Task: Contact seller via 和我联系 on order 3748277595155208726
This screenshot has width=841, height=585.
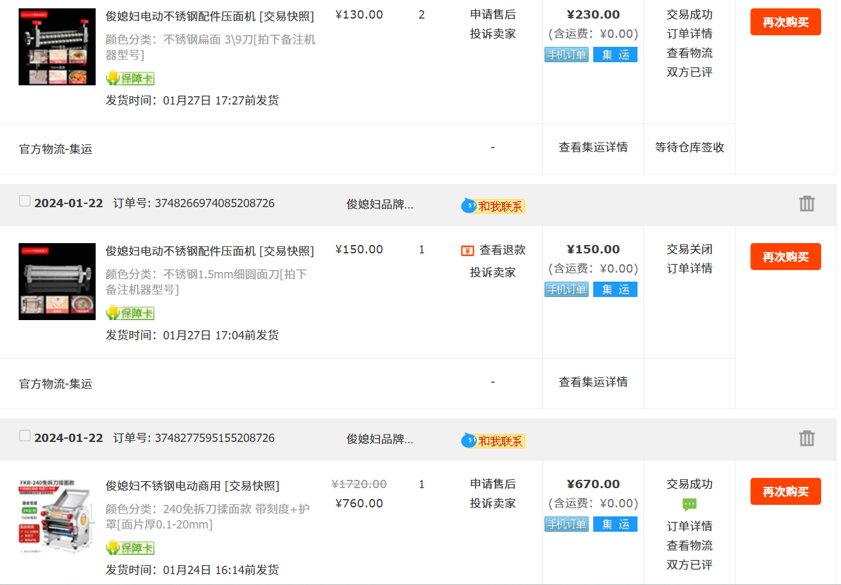Action: (493, 441)
